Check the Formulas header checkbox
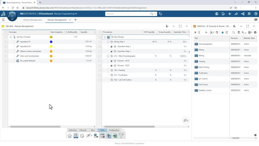 click(6, 32)
